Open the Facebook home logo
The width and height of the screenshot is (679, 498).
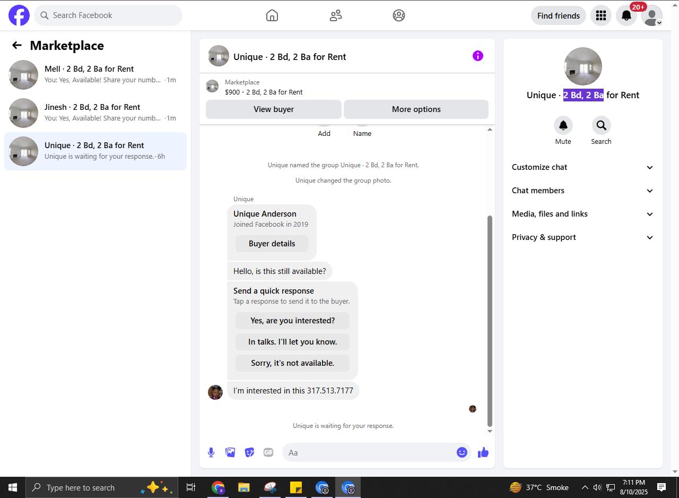click(19, 15)
